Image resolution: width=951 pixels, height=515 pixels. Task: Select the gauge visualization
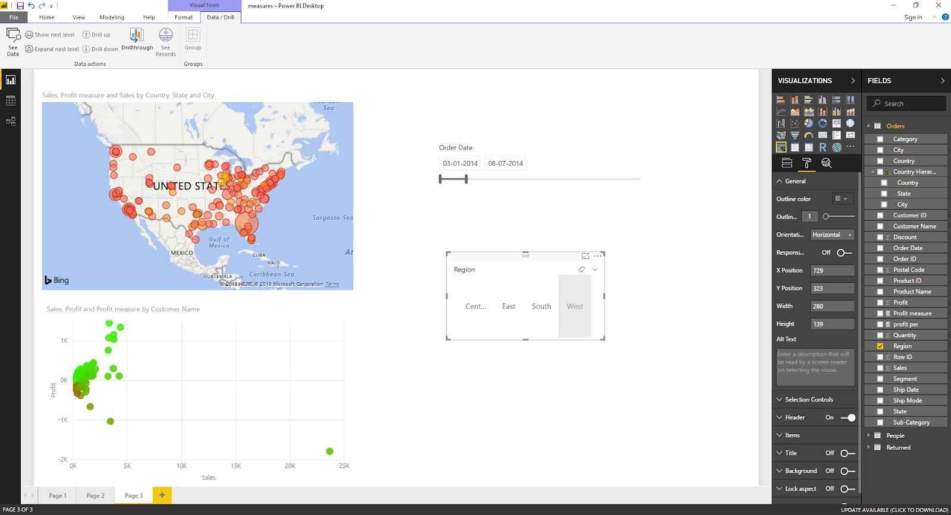tap(808, 135)
